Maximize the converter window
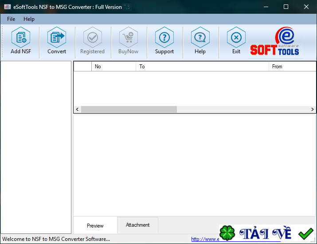The image size is (317, 244). click(286, 7)
